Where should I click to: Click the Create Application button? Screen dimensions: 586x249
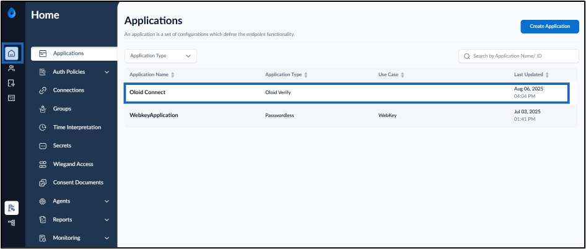tap(549, 27)
